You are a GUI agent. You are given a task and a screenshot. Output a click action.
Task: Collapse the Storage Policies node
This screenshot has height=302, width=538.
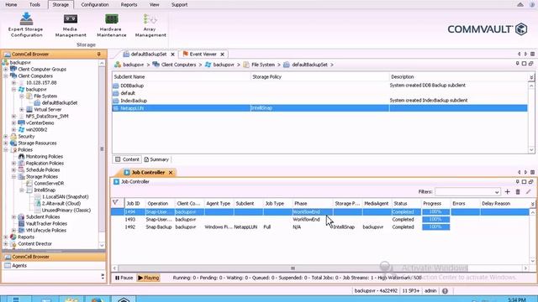click(x=13, y=177)
